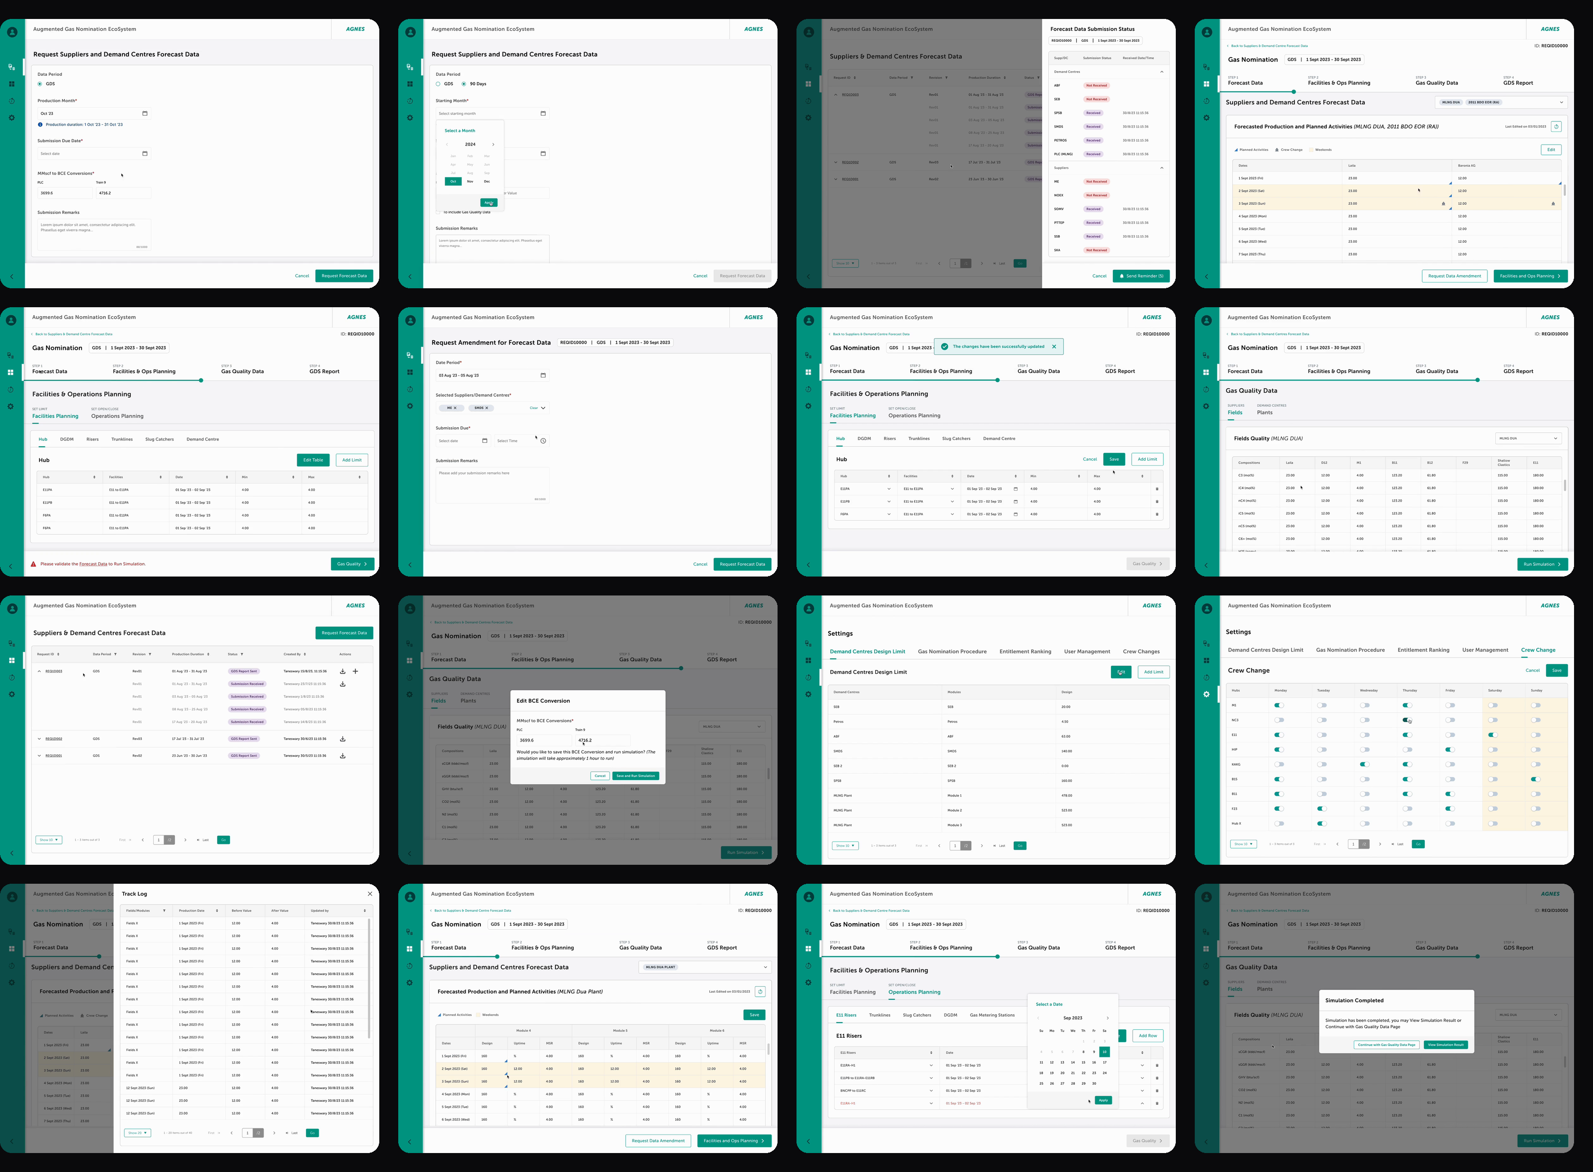Dismiss the changes successfully updated toast
This screenshot has height=1172, width=1593.
1054,347
